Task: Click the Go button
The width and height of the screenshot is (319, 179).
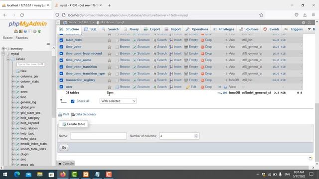Action: tap(64, 148)
